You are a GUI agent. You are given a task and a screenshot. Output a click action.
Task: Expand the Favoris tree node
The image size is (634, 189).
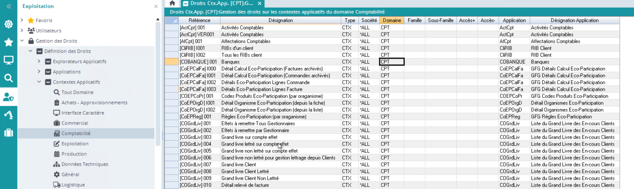click(x=22, y=20)
